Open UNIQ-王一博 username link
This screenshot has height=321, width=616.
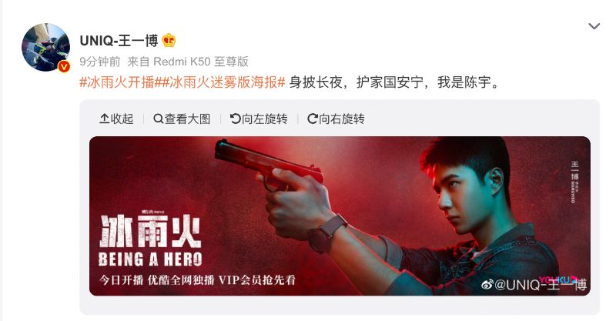(119, 41)
